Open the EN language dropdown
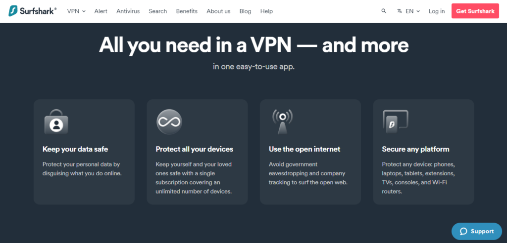Viewport: 507px width, 243px height. click(412, 11)
